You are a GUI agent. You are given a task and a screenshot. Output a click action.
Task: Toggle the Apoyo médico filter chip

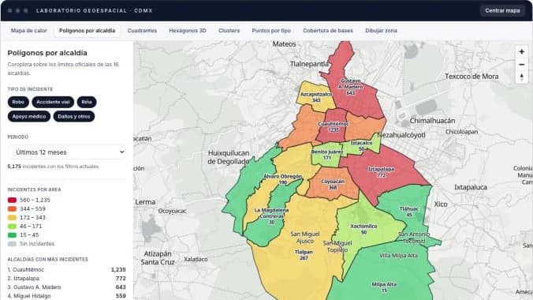point(29,117)
